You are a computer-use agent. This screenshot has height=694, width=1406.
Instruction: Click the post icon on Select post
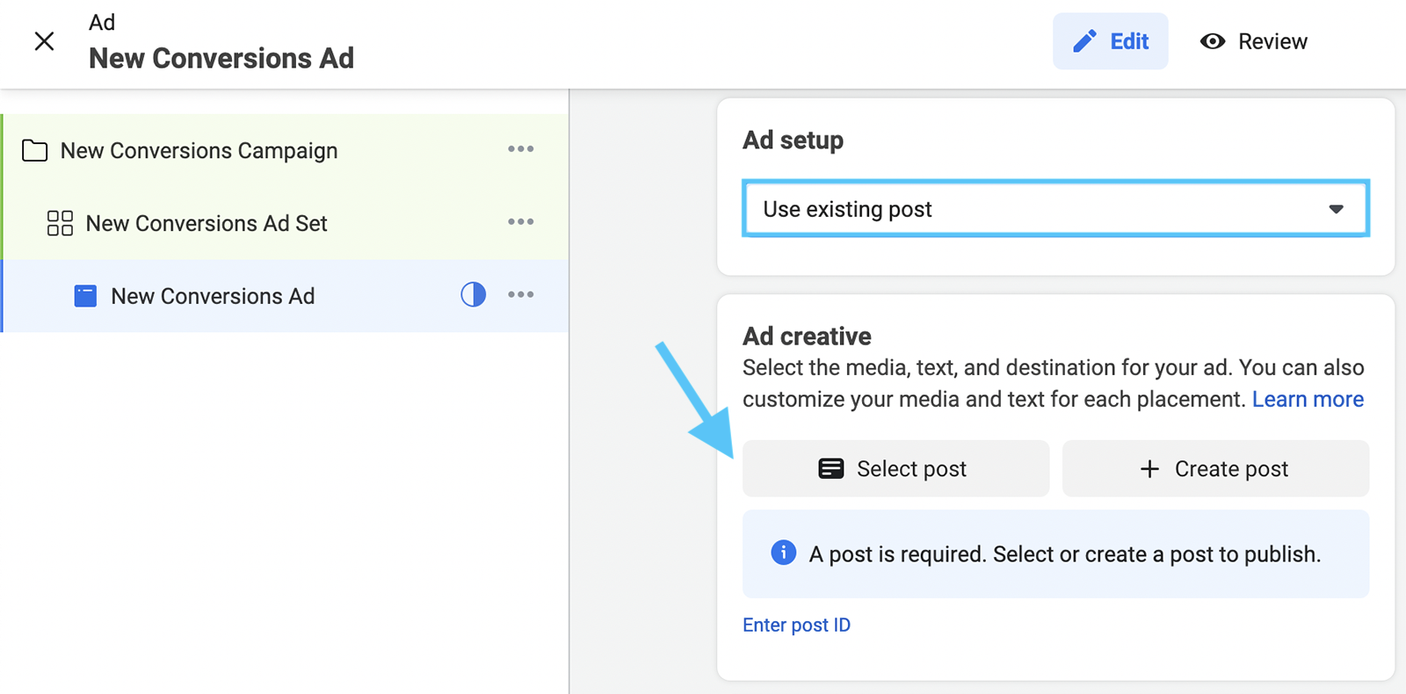tap(830, 468)
